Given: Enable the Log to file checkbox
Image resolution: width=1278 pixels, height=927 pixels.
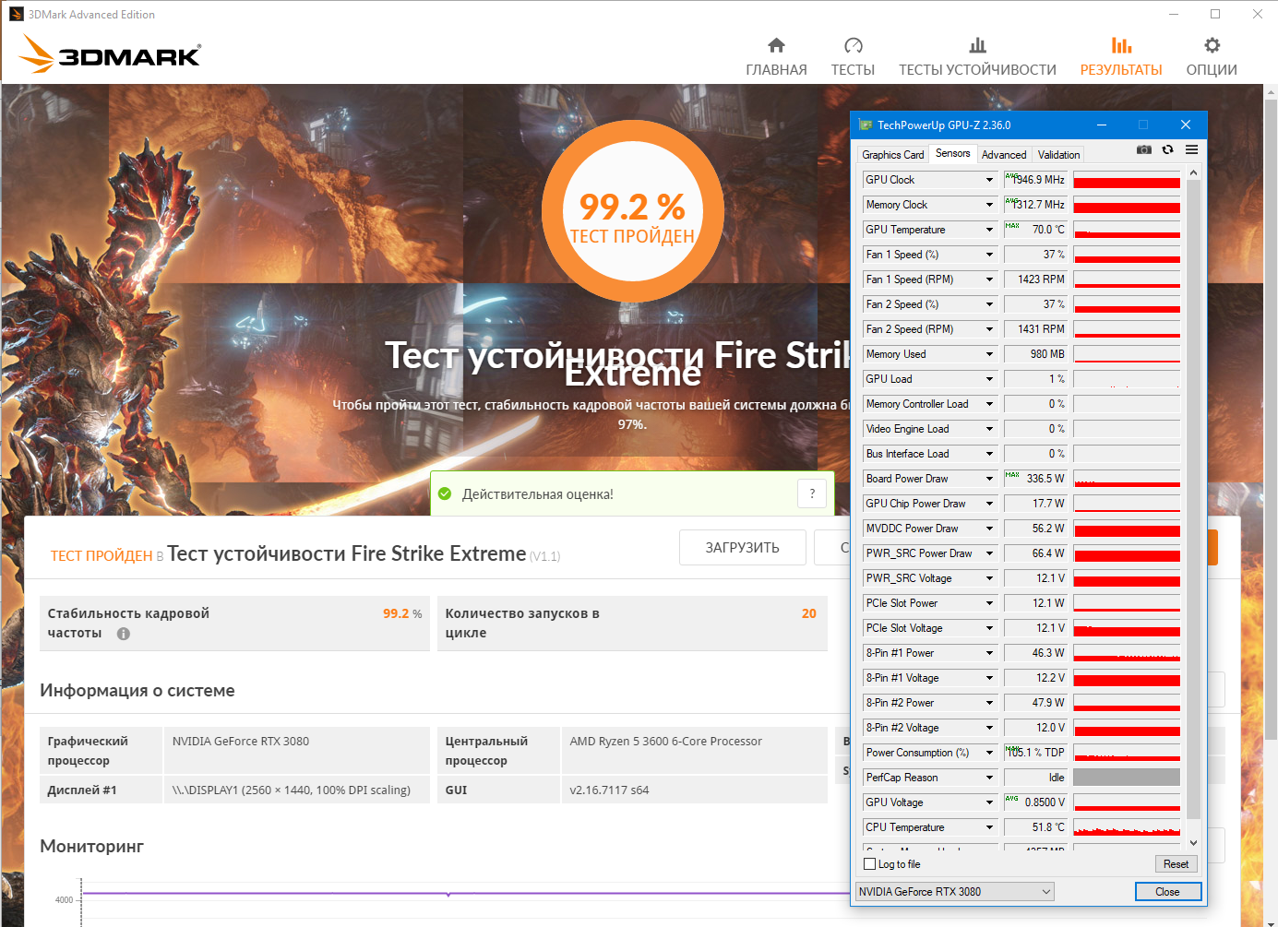Looking at the screenshot, I should tap(869, 864).
